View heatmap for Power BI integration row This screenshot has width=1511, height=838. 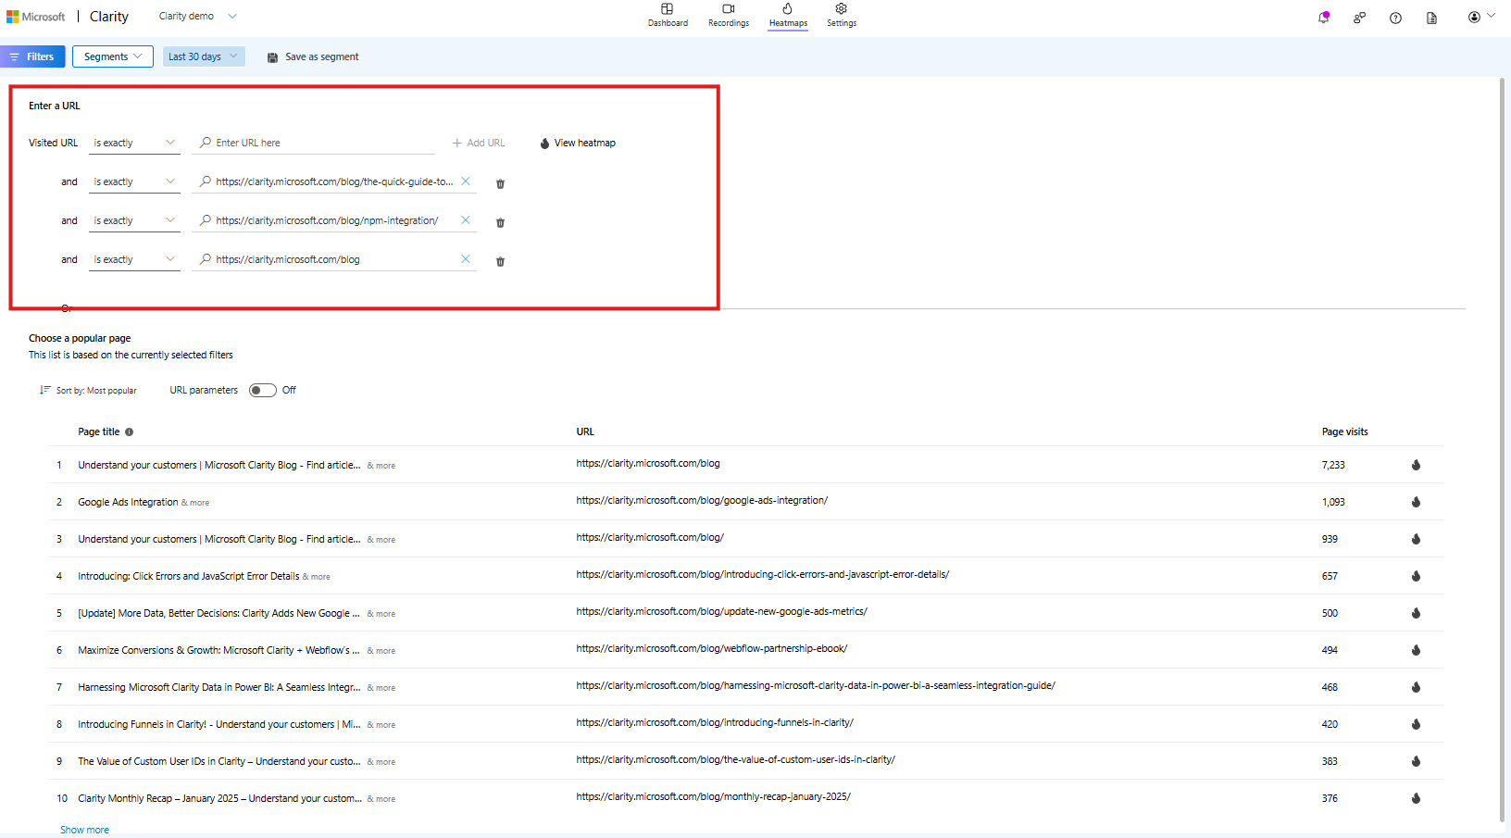pos(1416,687)
